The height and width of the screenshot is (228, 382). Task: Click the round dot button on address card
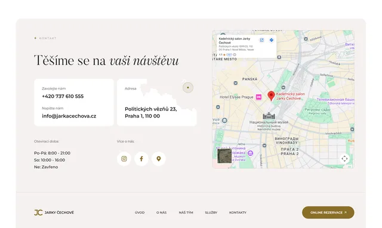[x=188, y=88]
